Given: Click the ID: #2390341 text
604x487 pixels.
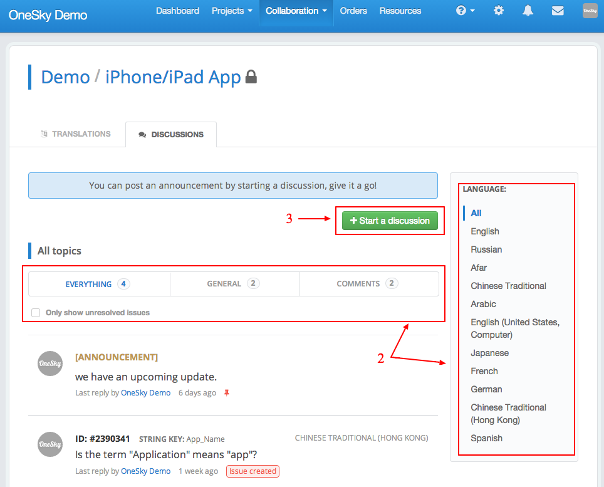Looking at the screenshot, I should coord(103,439).
